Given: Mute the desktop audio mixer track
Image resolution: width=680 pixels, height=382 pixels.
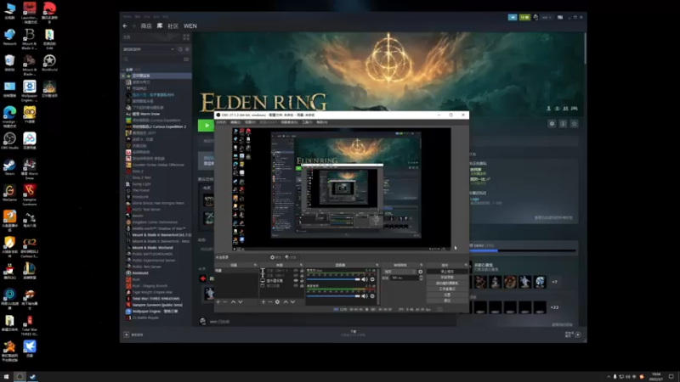Looking at the screenshot, I should [x=365, y=279].
